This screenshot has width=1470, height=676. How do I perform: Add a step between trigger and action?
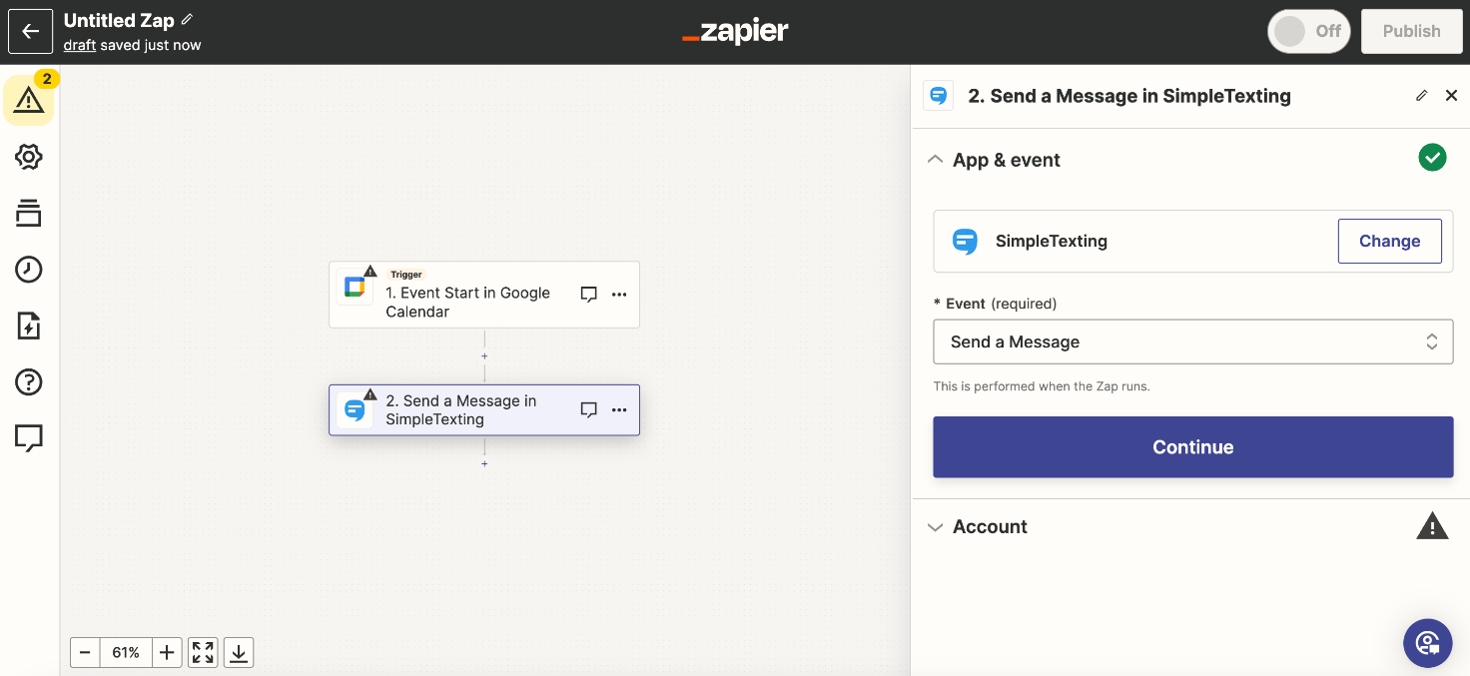click(x=484, y=356)
